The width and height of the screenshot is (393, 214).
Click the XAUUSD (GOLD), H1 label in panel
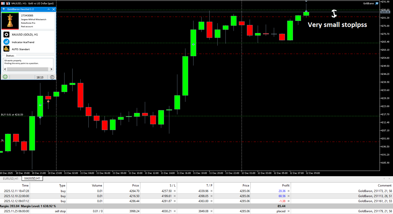tap(25, 35)
